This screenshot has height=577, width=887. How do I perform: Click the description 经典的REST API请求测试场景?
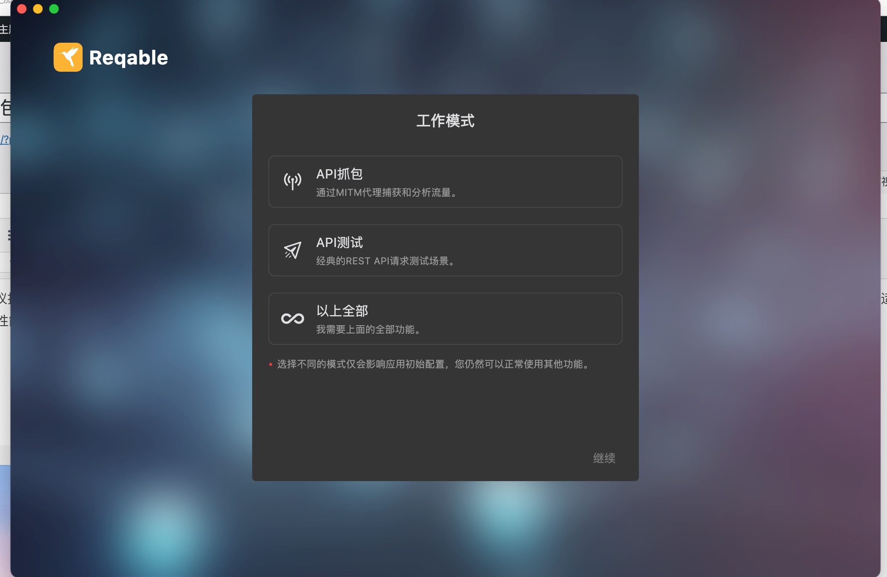pyautogui.click(x=386, y=261)
